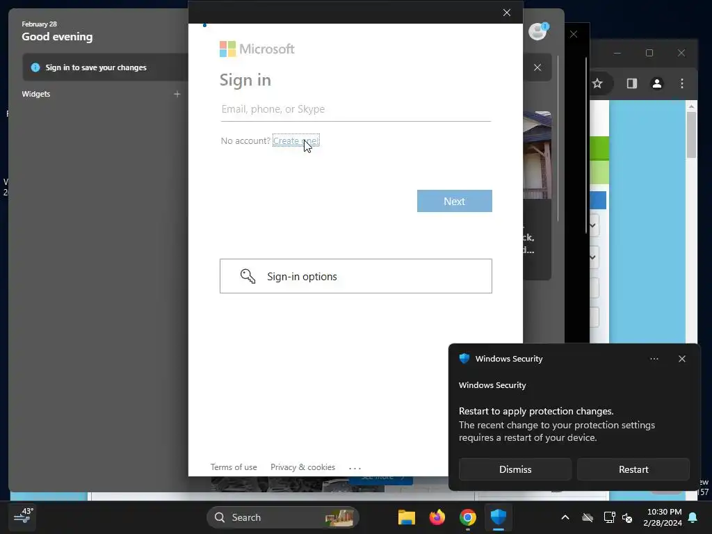Click info icon in the sign-in banner

point(35,67)
